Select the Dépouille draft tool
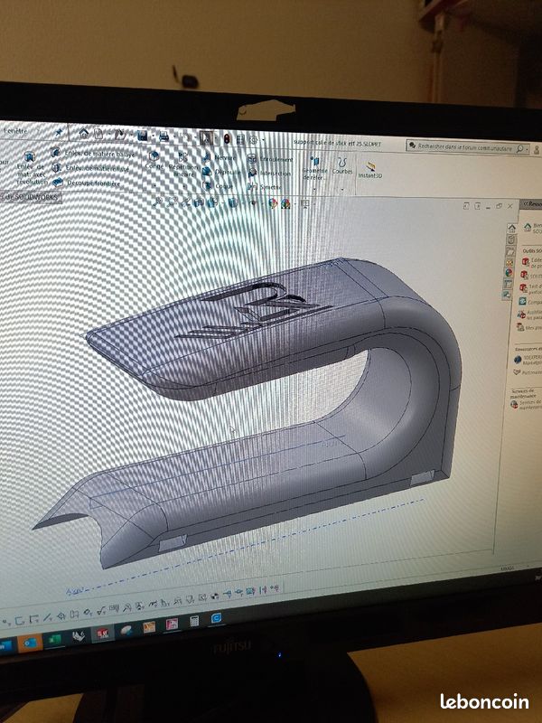542x723 pixels. (221, 172)
